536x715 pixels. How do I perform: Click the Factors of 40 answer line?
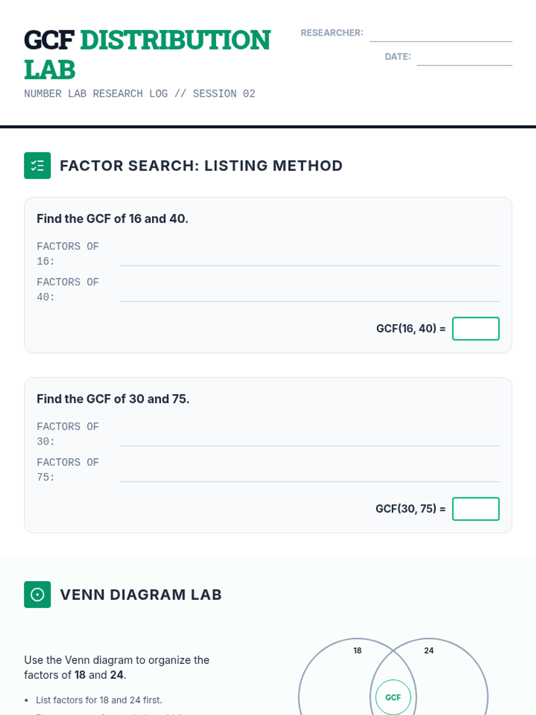[x=310, y=295]
